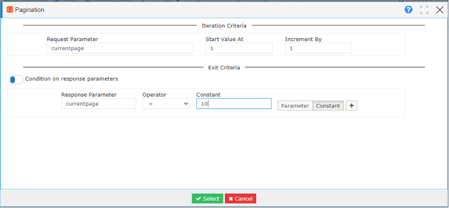
Task: Click the Pagination title text
Action: [30, 10]
